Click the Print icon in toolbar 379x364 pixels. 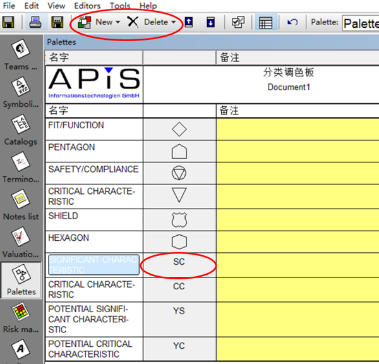[x=35, y=22]
